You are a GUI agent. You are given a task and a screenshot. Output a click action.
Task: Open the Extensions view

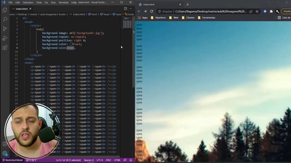(5, 48)
